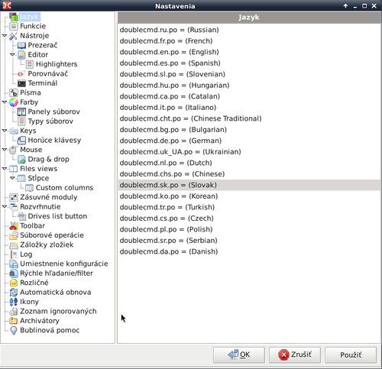Image resolution: width=382 pixels, height=369 pixels.
Task: Collapse the Farby tree node
Action: [x=5, y=102]
